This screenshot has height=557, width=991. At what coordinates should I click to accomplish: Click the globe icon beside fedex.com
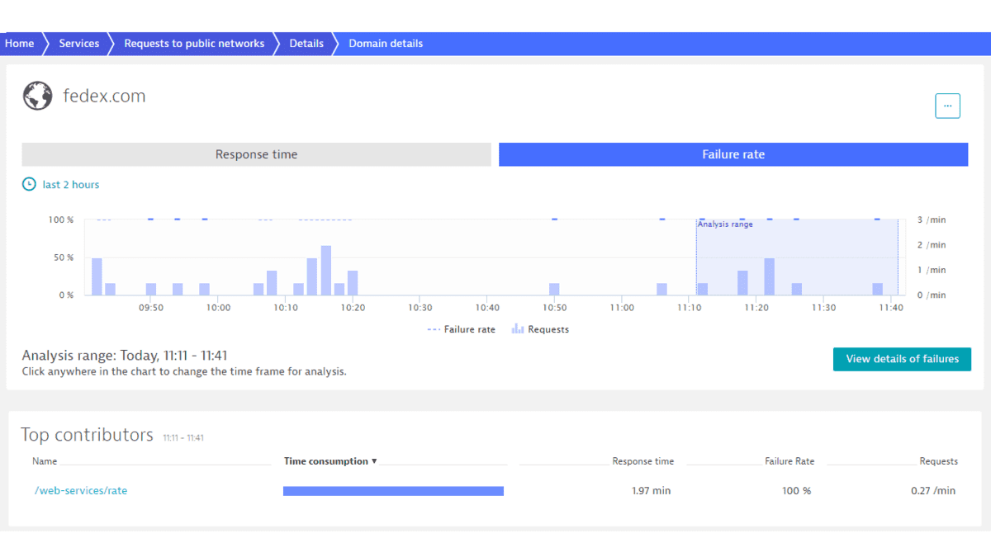36,95
